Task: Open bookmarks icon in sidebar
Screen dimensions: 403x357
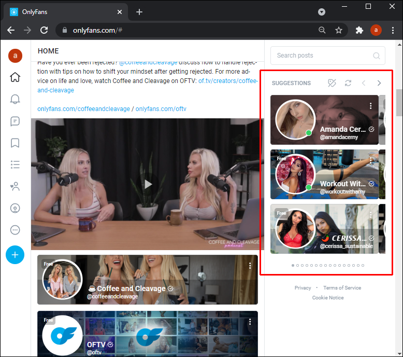Action: pyautogui.click(x=15, y=143)
